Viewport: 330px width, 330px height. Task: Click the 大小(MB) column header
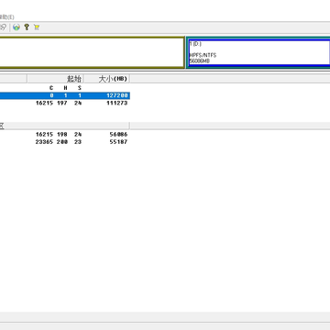click(107, 79)
